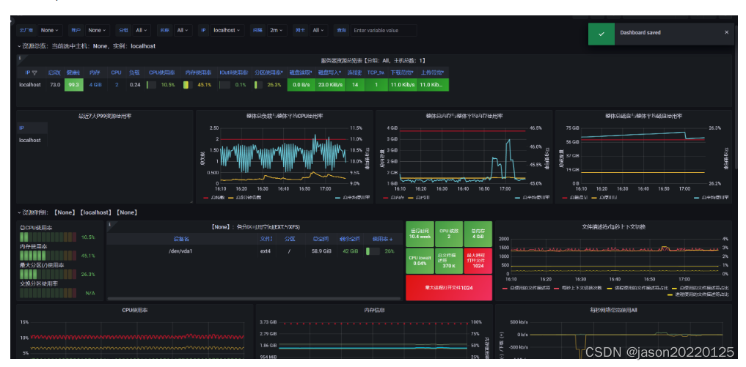Image resolution: width=746 pixels, height=367 pixels.
Task: Click the green checkmark in the saved notification
Action: [601, 34]
